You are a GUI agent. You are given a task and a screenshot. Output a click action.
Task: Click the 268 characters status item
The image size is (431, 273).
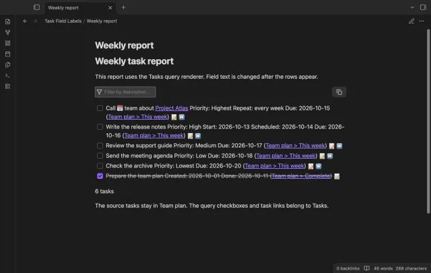tap(411, 268)
